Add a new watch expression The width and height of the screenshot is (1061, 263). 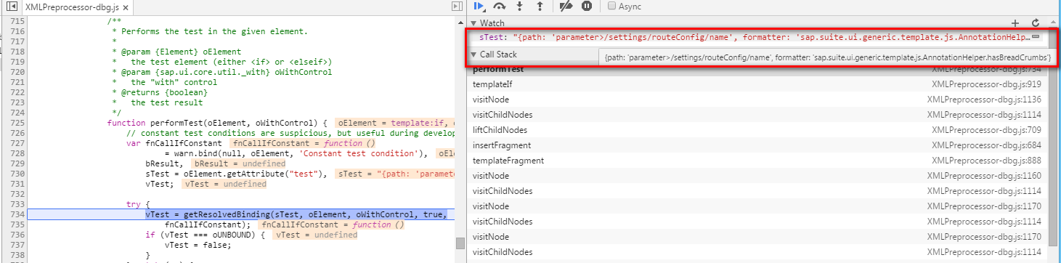[1016, 23]
